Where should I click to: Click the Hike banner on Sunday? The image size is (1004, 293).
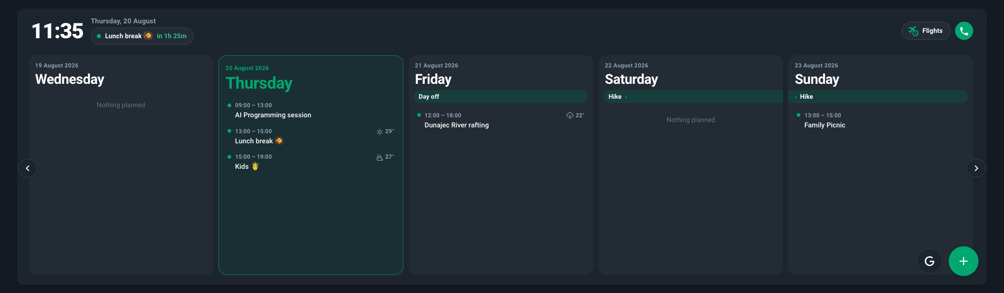[878, 97]
